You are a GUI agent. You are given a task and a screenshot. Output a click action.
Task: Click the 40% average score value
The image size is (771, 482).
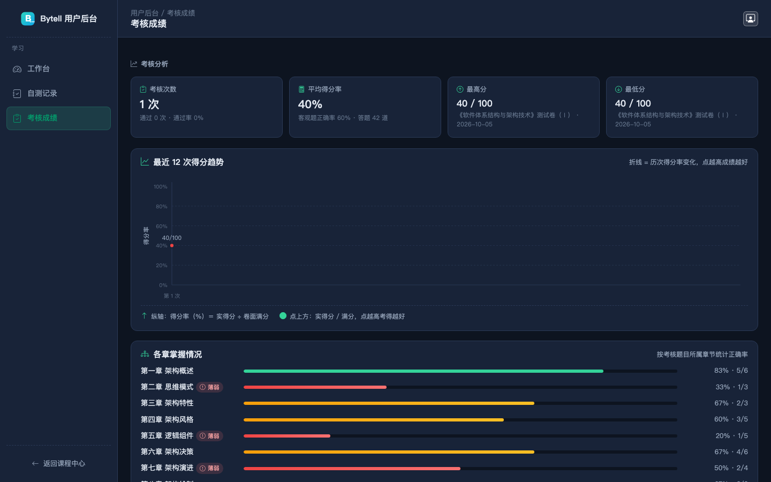click(x=310, y=104)
